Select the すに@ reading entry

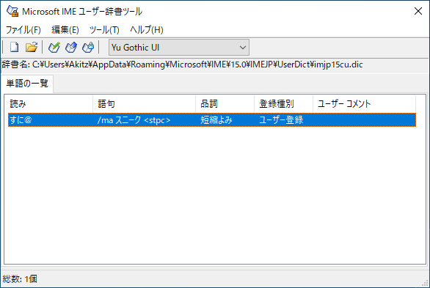click(x=21, y=120)
